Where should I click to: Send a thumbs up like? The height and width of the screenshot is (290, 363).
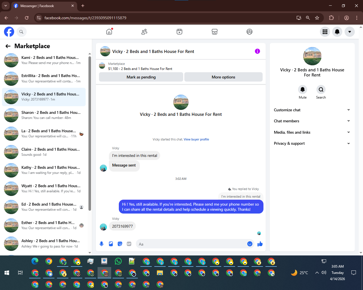click(x=260, y=244)
